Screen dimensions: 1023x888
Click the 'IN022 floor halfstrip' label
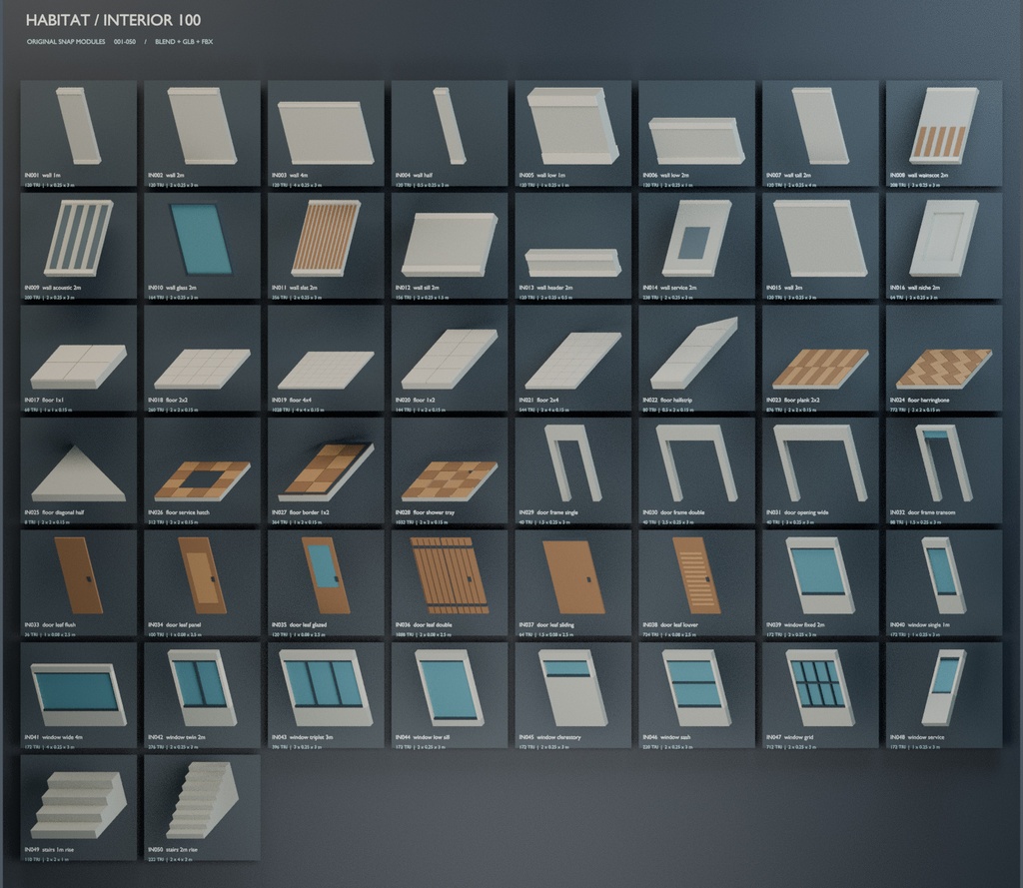click(667, 400)
